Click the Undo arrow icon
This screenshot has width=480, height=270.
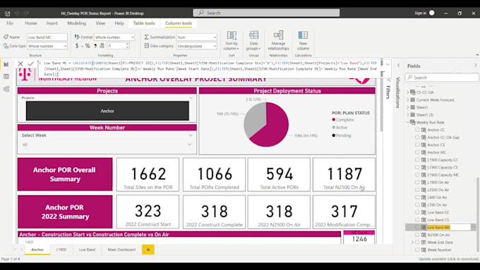click(17, 13)
